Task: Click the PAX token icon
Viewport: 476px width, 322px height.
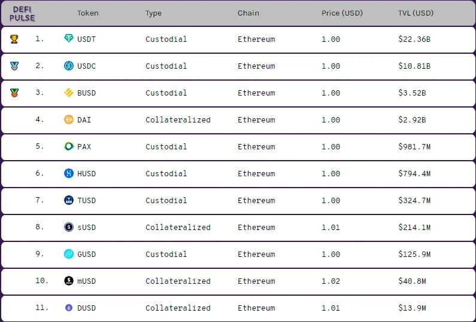Action: click(x=69, y=146)
